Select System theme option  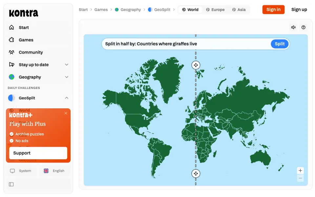[22, 171]
